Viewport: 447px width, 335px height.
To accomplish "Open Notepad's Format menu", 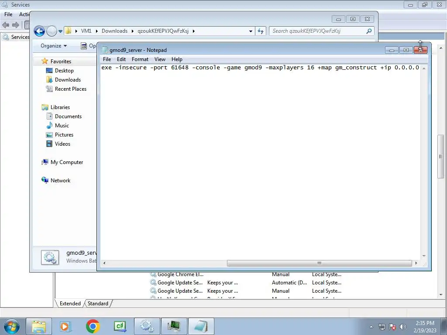I will 140,59.
